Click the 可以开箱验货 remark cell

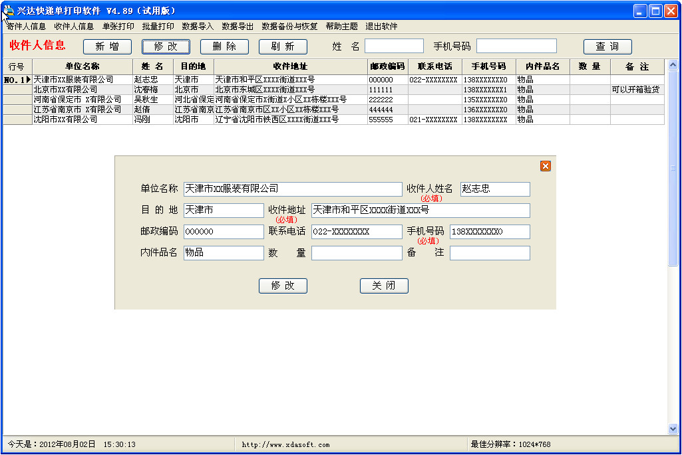(637, 90)
